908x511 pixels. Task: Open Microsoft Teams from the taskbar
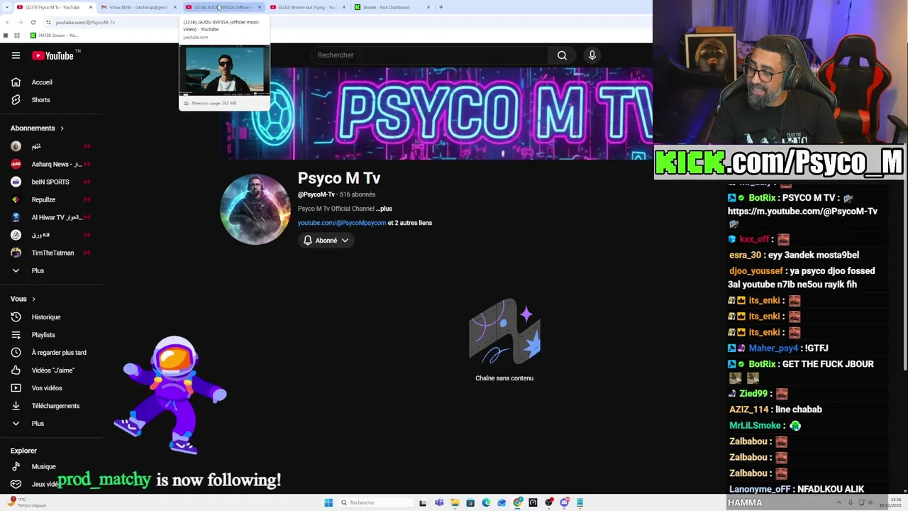[x=439, y=502]
